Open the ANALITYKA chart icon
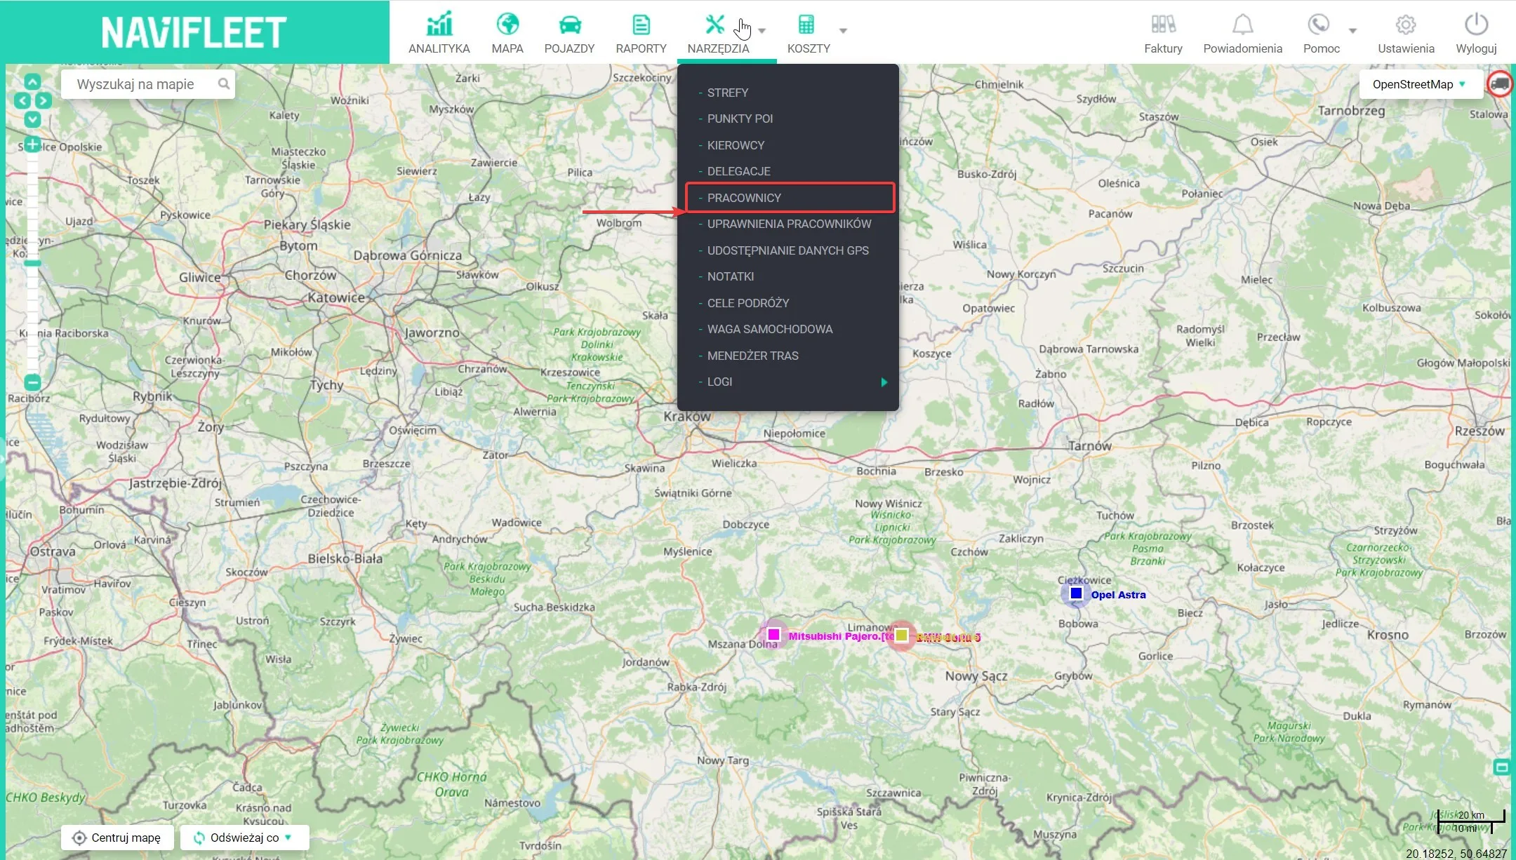1516x860 pixels. 439,25
